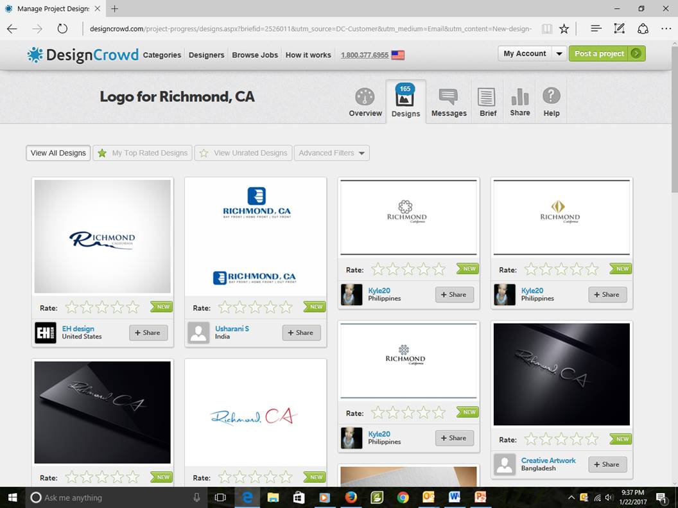678x508 pixels.
Task: Open Usharani S's profile link
Action: click(x=232, y=329)
